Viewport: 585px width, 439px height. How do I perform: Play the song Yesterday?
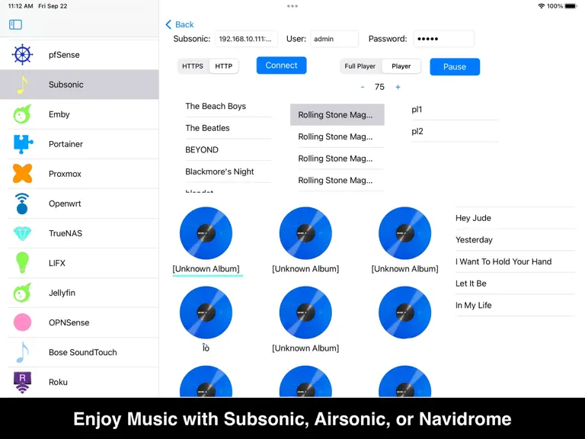[x=515, y=239]
